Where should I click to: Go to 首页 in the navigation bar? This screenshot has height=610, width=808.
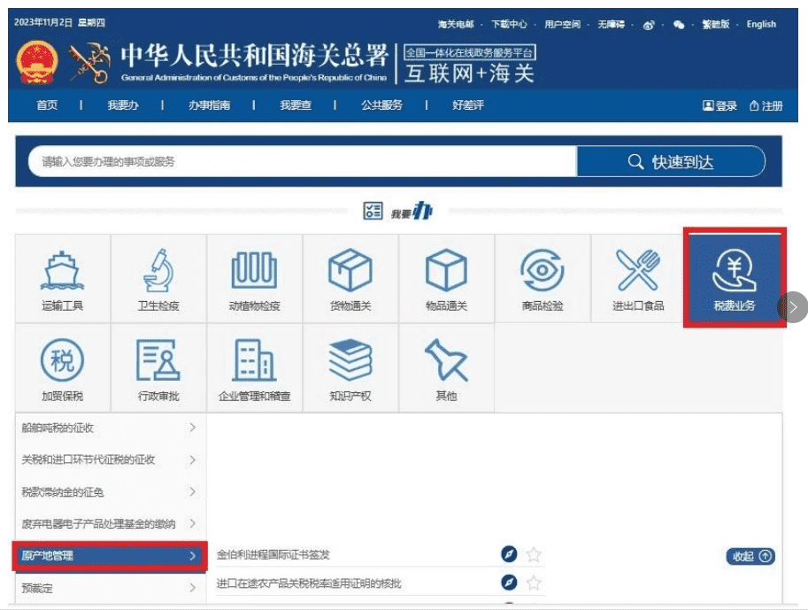click(x=47, y=105)
